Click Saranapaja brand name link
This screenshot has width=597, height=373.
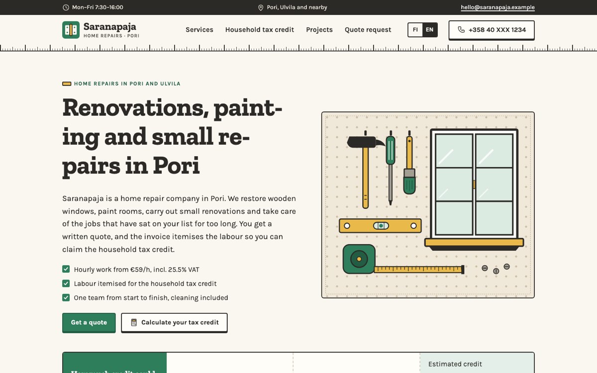(110, 27)
